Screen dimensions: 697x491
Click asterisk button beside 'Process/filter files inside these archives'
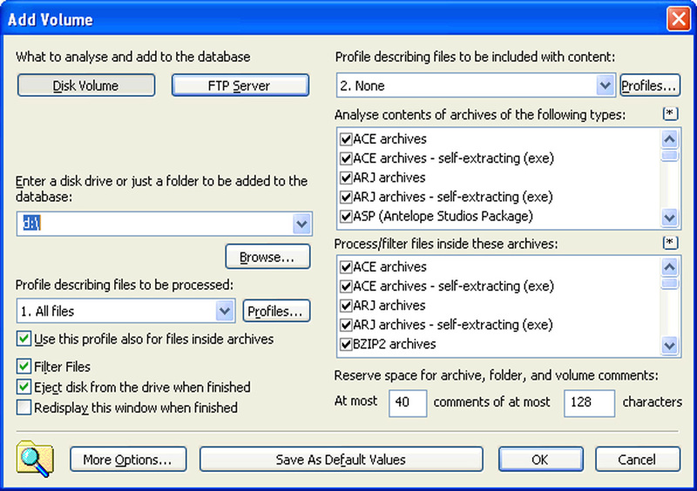(670, 243)
